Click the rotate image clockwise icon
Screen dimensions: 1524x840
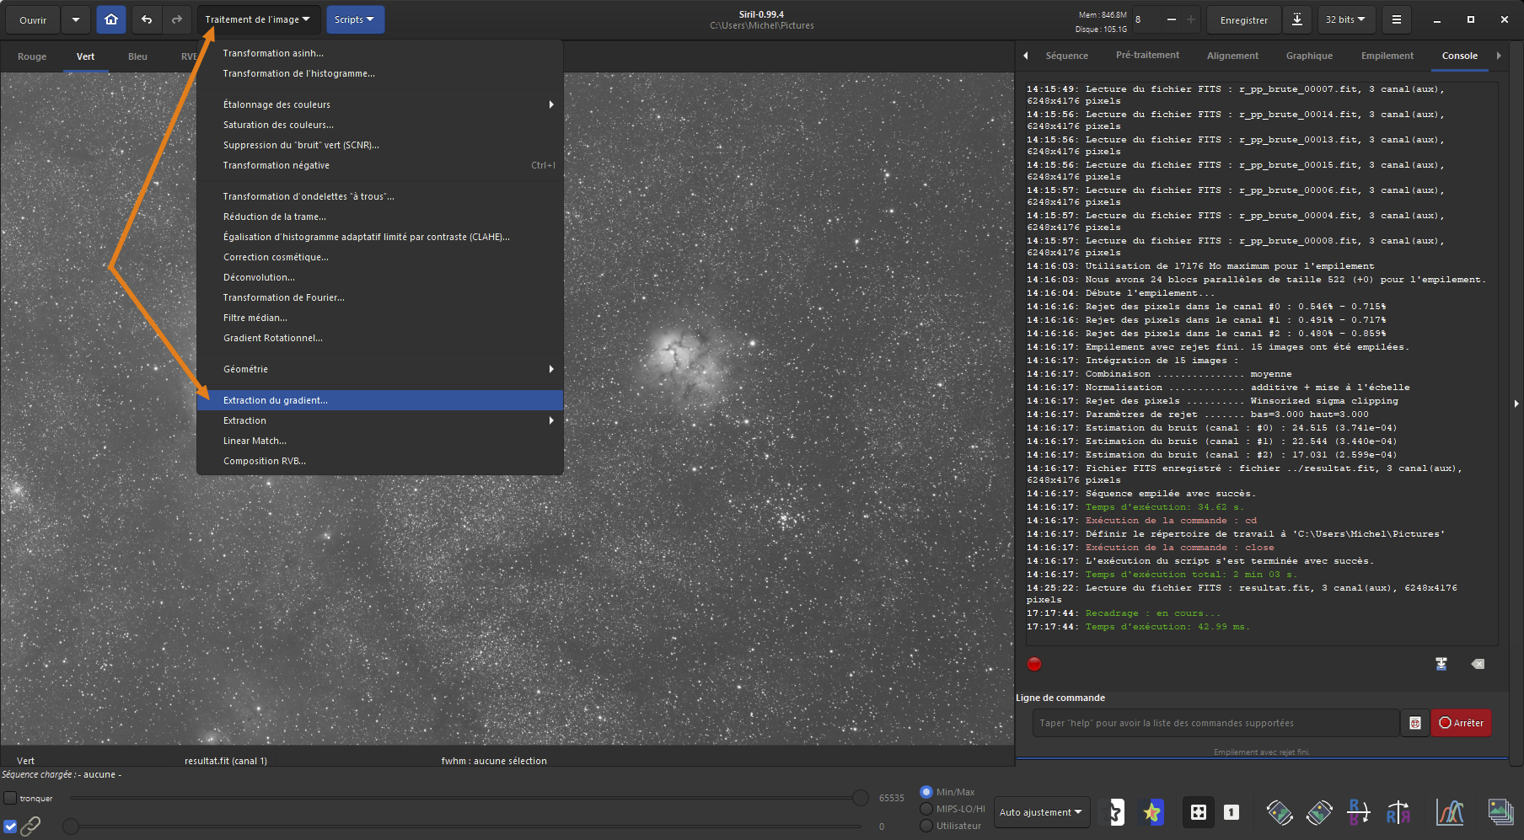coord(1319,812)
